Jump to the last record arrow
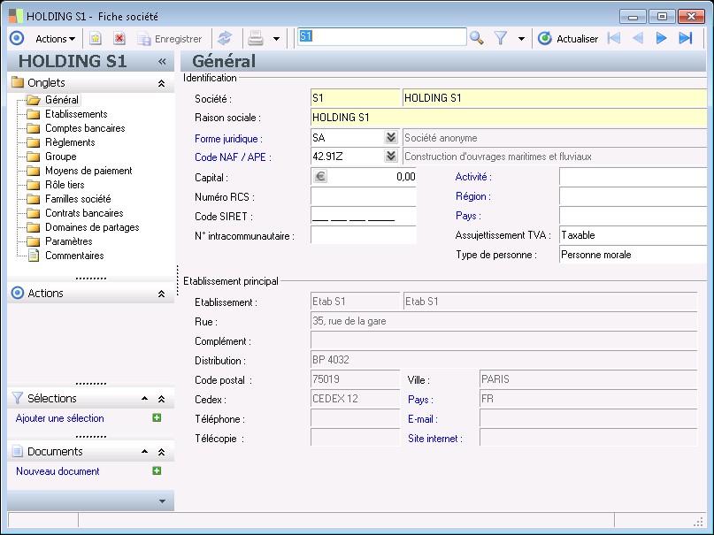The height and width of the screenshot is (535, 714). 685,38
